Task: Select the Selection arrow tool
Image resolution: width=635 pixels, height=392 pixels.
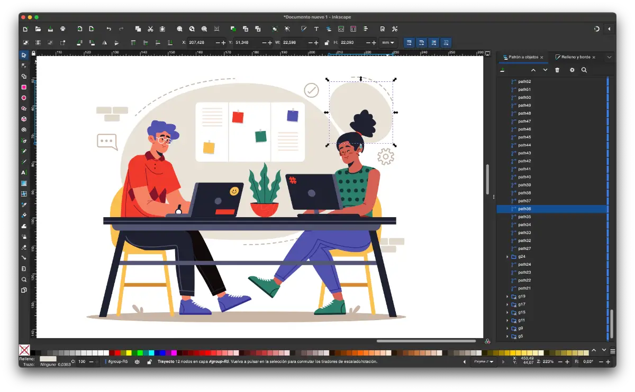Action: (24, 54)
